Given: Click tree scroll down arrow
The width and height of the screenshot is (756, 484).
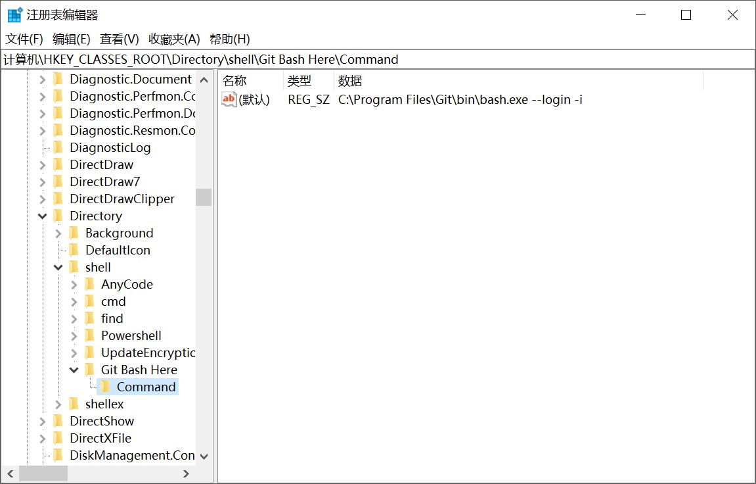Looking at the screenshot, I should point(204,456).
